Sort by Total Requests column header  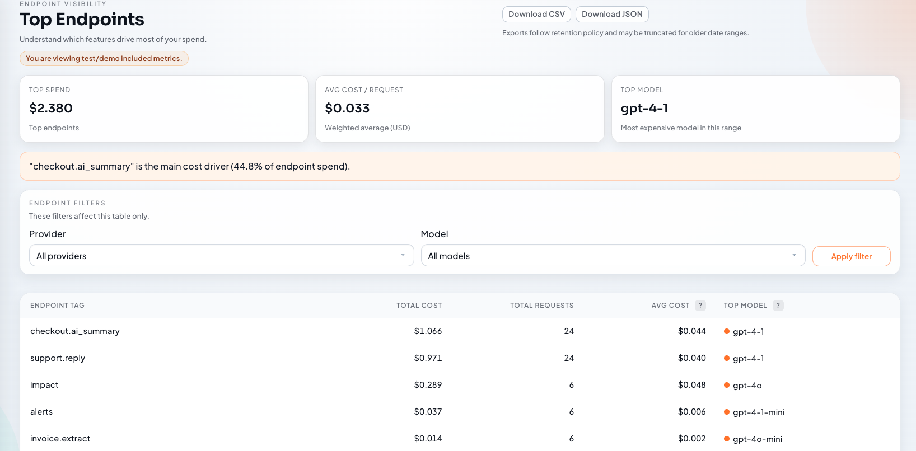(541, 306)
